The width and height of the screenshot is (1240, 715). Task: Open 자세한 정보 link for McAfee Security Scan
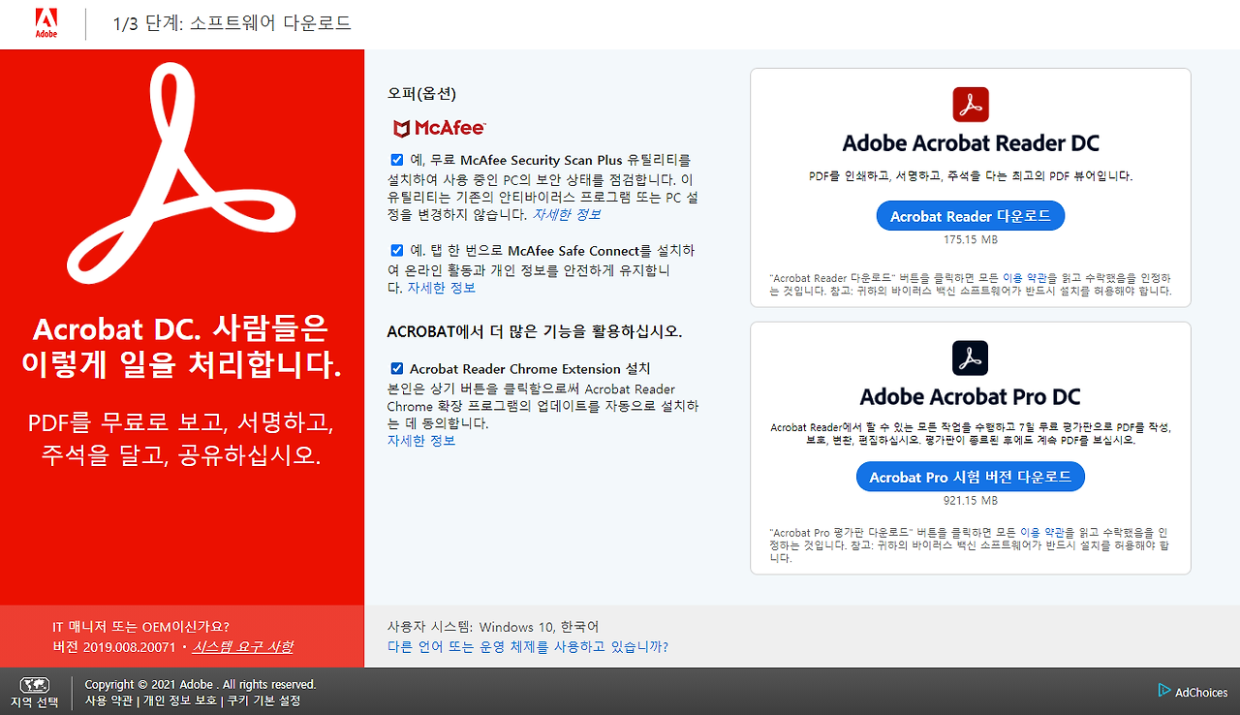[567, 214]
